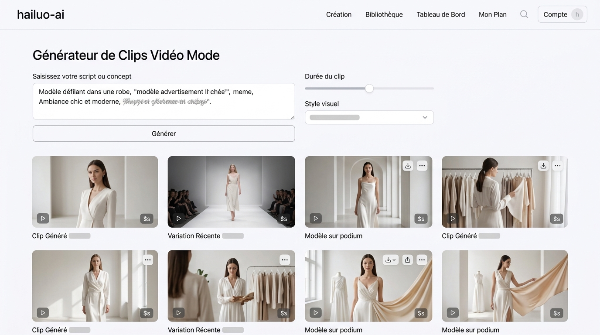Open the Compte account button
The width and height of the screenshot is (600, 335).
(x=562, y=14)
